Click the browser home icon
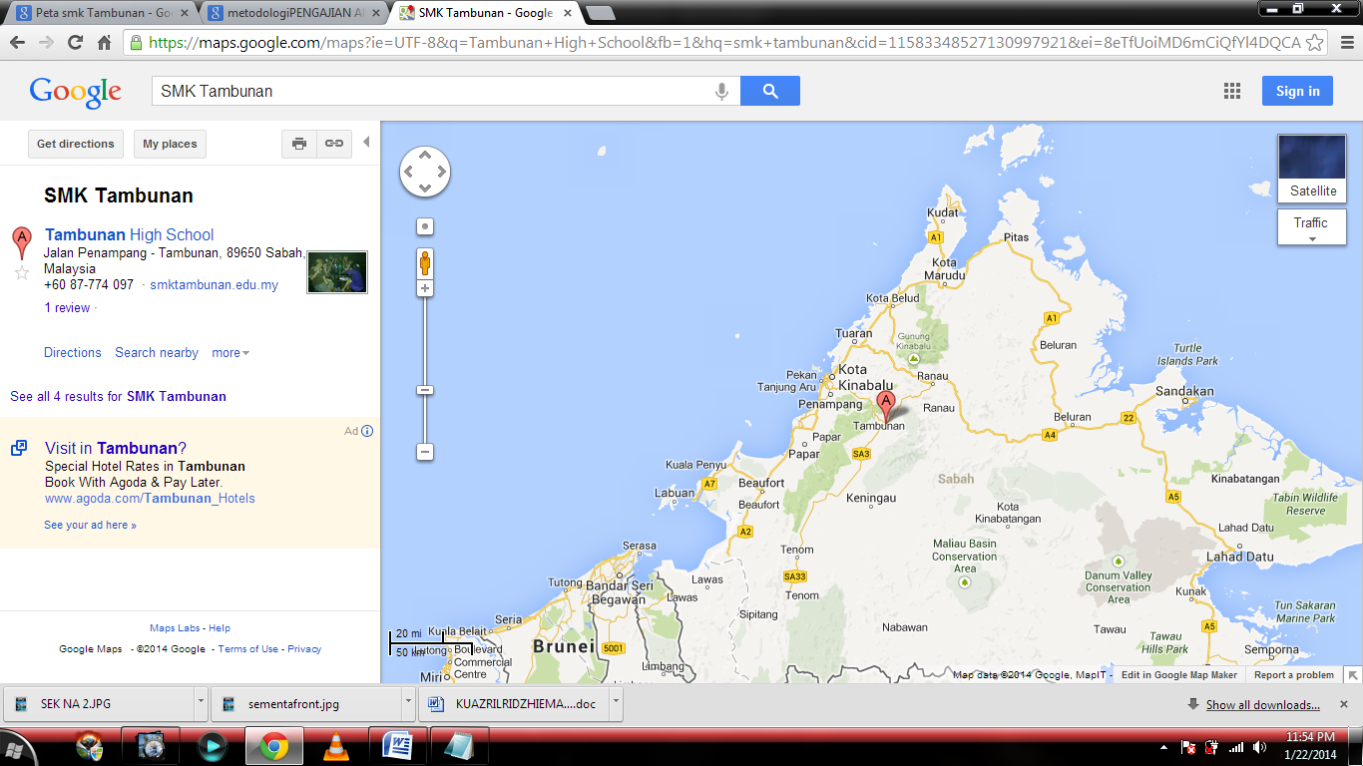This screenshot has width=1363, height=766. tap(104, 43)
